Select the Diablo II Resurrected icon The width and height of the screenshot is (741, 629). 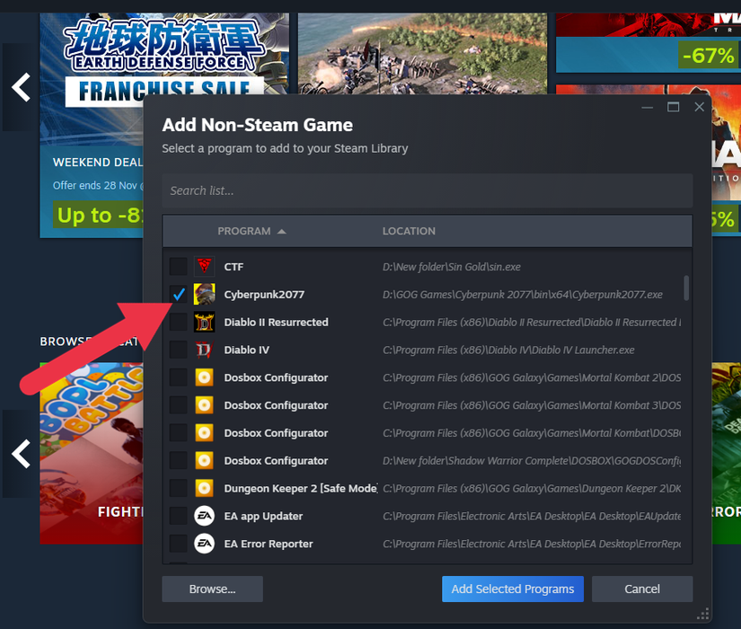point(201,322)
